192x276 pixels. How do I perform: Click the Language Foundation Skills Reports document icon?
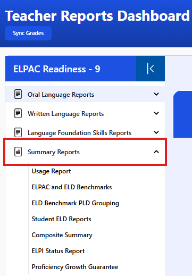click(x=18, y=132)
